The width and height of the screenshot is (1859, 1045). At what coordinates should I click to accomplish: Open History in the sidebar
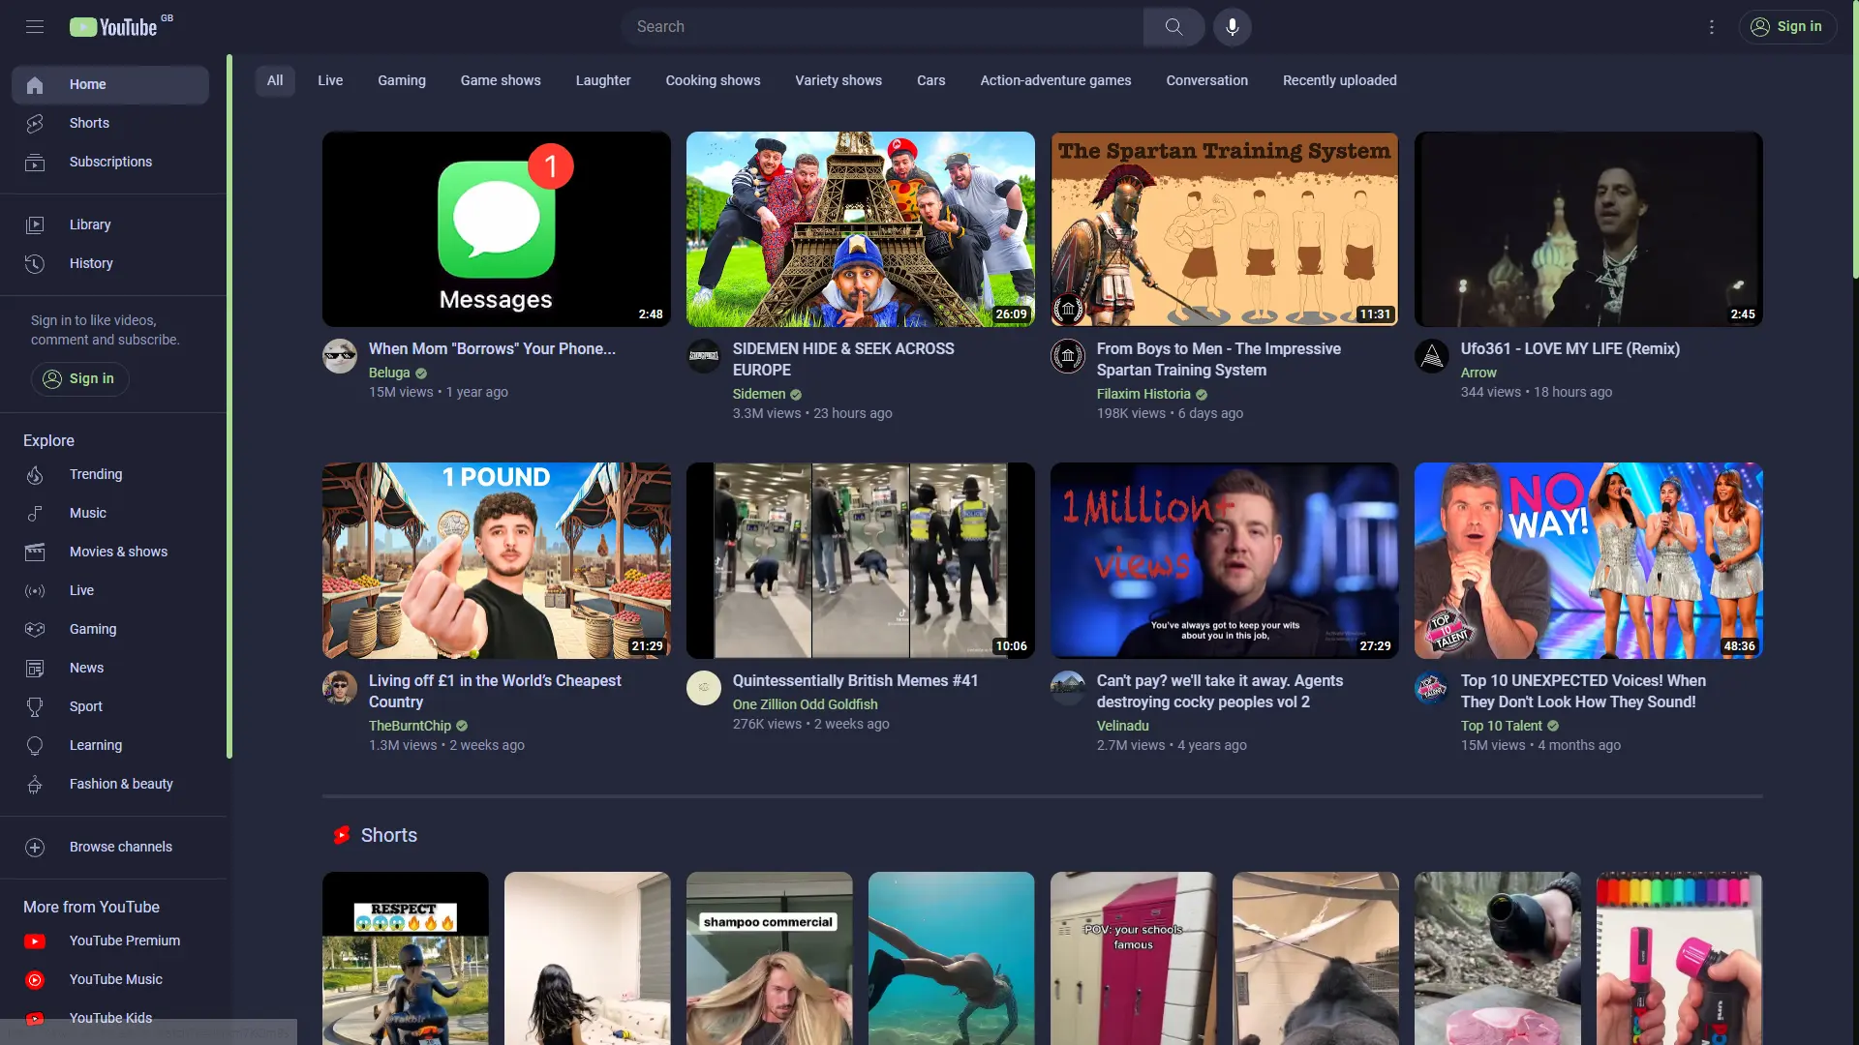tap(91, 263)
